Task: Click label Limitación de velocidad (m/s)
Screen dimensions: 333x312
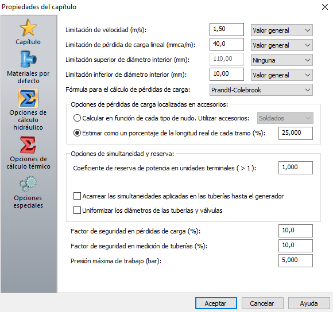Action: tap(106, 30)
